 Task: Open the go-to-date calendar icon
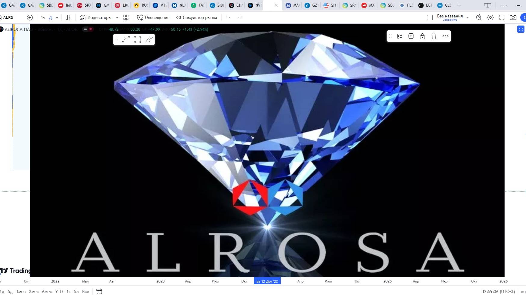(99, 291)
